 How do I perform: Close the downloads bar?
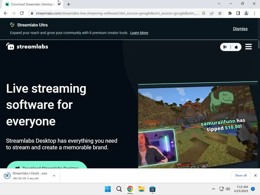[255, 175]
